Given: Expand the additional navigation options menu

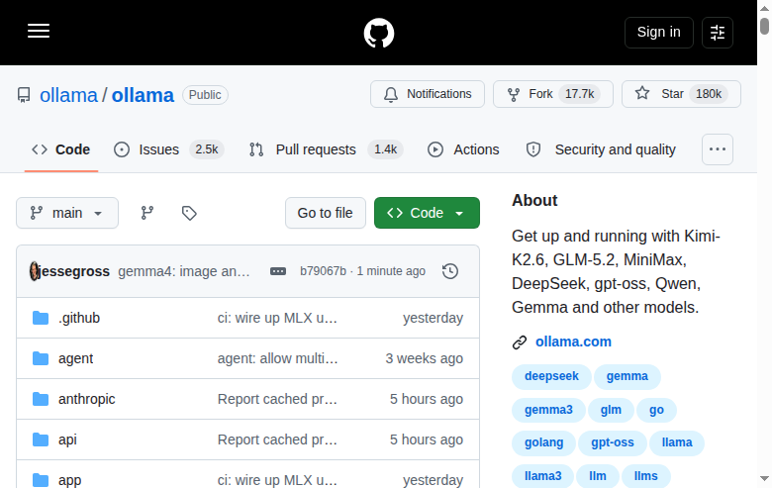Looking at the screenshot, I should [x=718, y=149].
